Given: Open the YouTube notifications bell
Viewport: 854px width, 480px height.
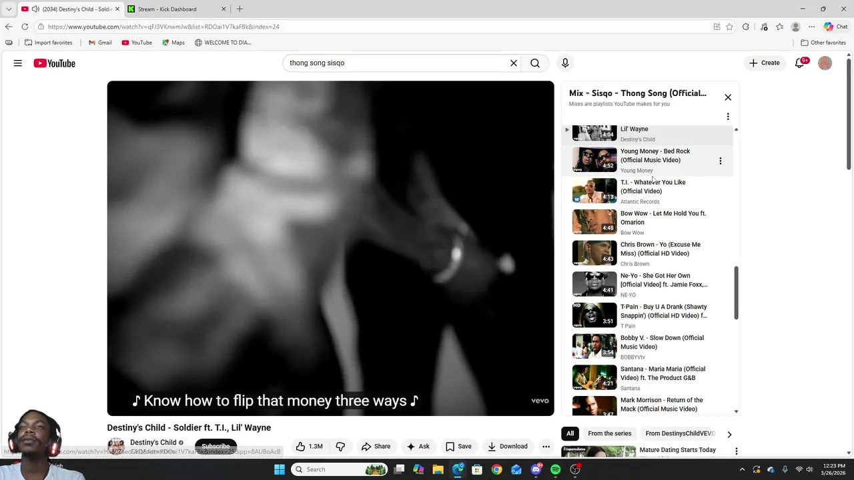Looking at the screenshot, I should pyautogui.click(x=800, y=63).
